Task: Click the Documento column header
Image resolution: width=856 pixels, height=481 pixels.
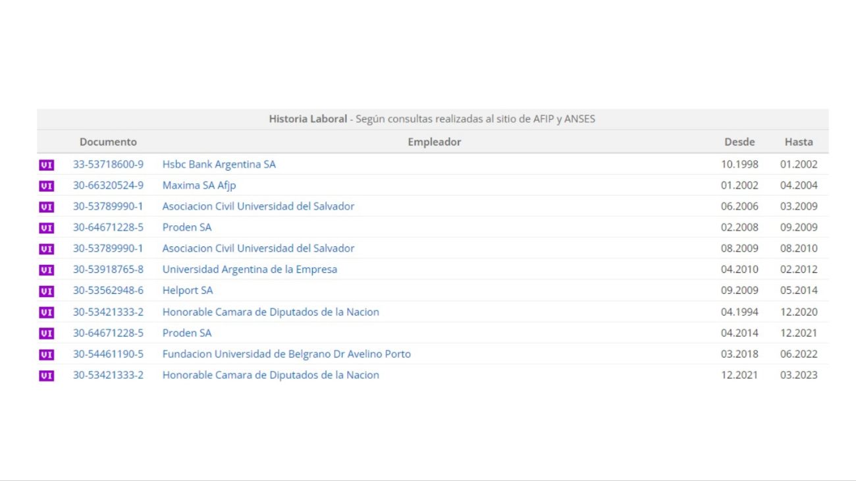Action: [x=108, y=142]
